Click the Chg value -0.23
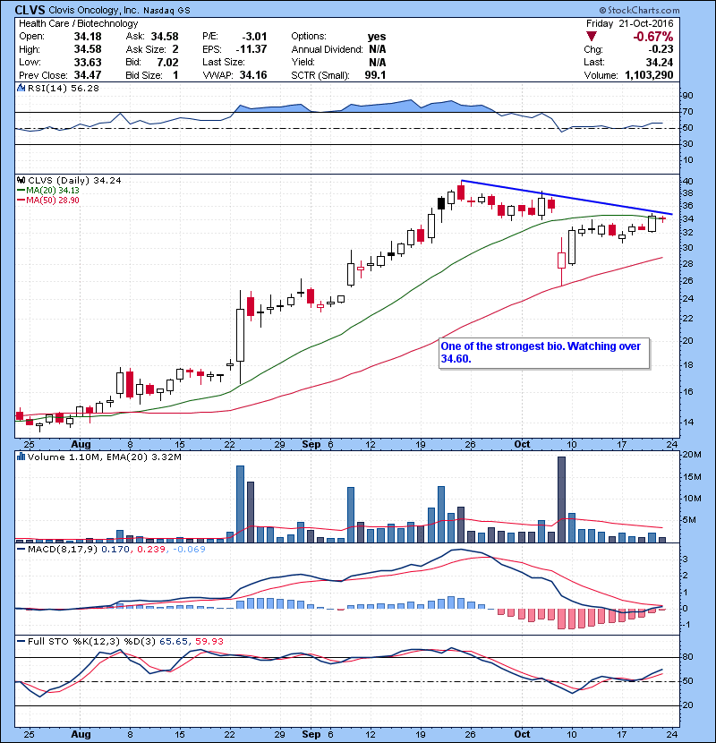The height and width of the screenshot is (743, 716). (661, 49)
